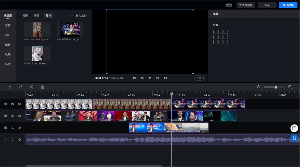
Task: Click the timeline zoom slider handle
Action: click(x=276, y=87)
